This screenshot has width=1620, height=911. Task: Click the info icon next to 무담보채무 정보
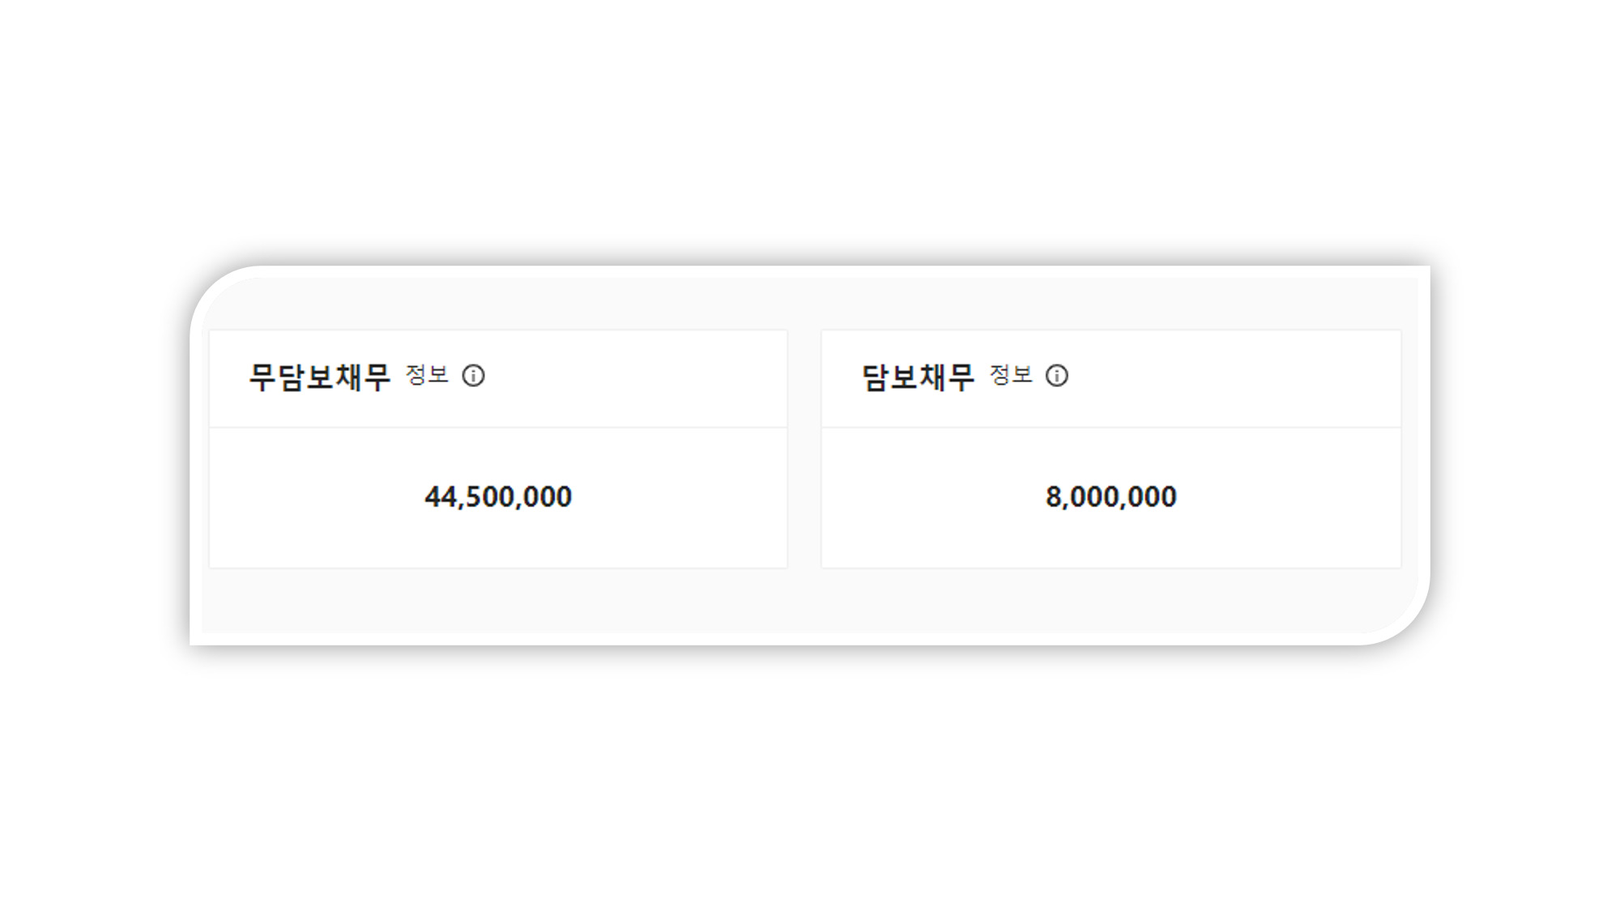(x=473, y=376)
